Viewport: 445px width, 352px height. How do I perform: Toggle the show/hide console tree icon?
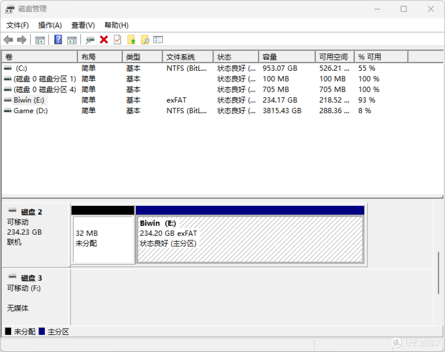click(x=40, y=40)
